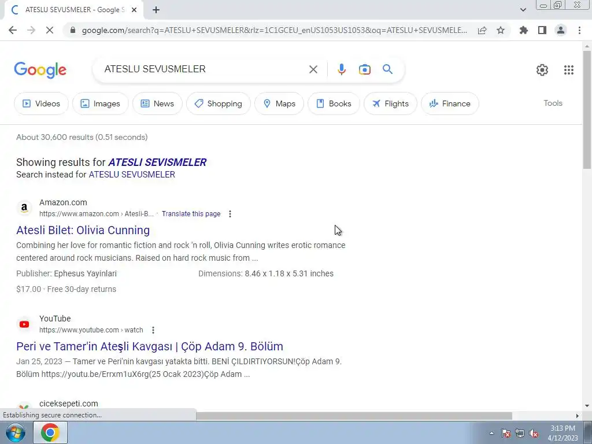This screenshot has height=444, width=592.
Task: Translate this page link for Amazon result
Action: 191,214
